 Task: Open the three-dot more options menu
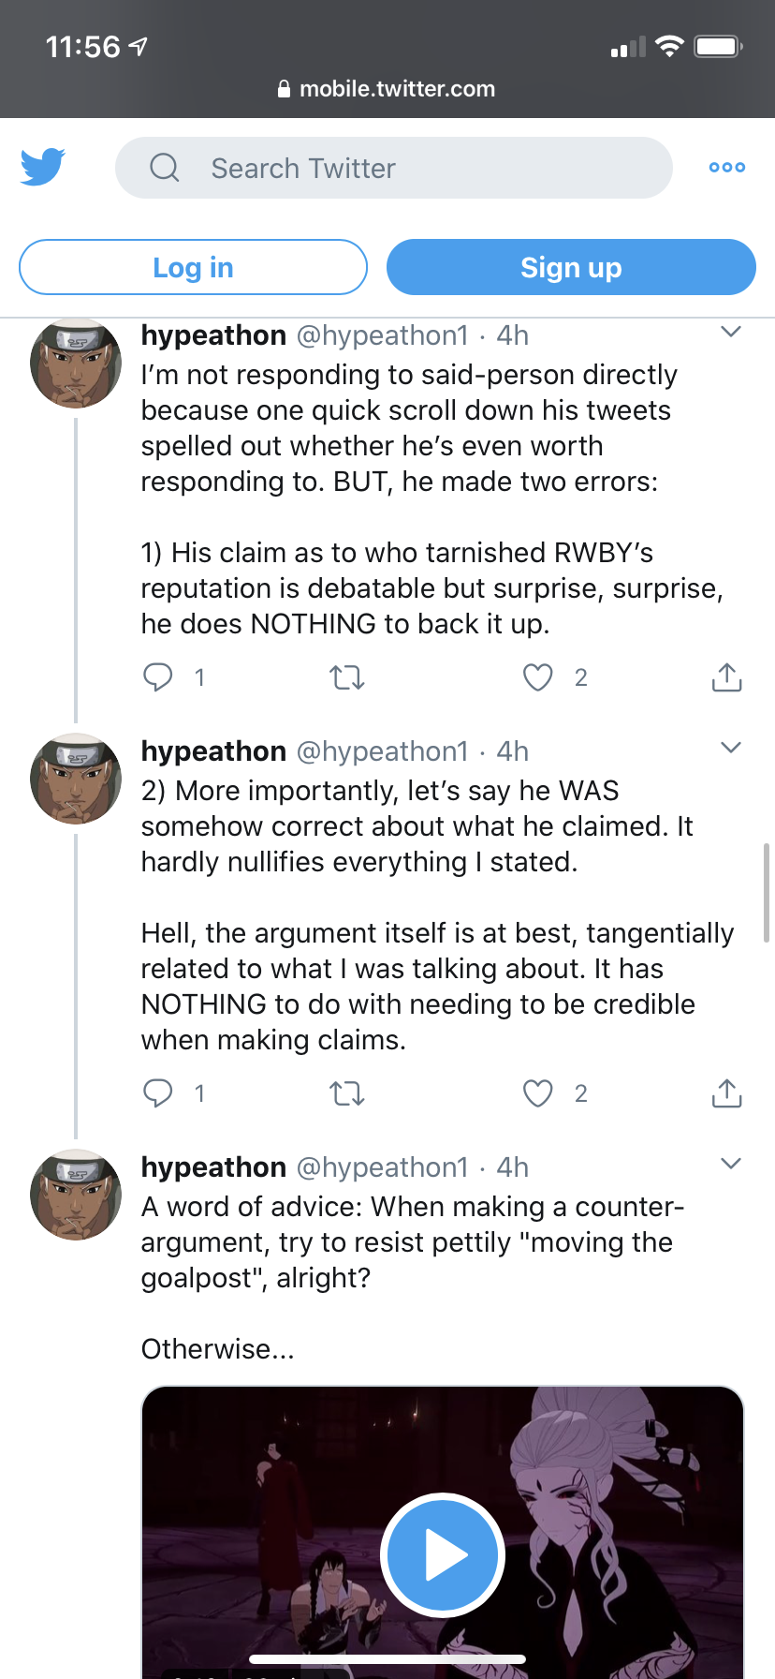pos(727,168)
